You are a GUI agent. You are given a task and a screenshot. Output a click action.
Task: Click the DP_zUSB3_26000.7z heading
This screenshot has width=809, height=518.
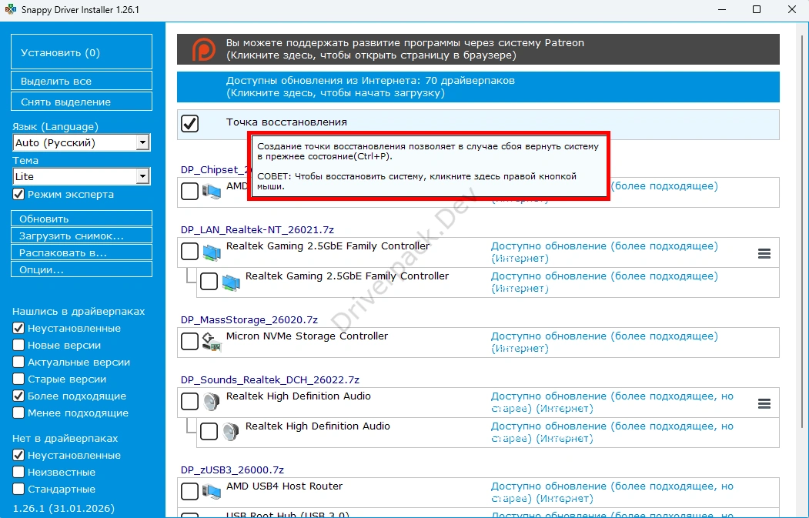232,470
